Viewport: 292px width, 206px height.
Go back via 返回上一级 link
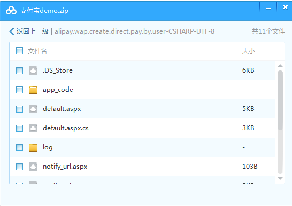pos(33,31)
